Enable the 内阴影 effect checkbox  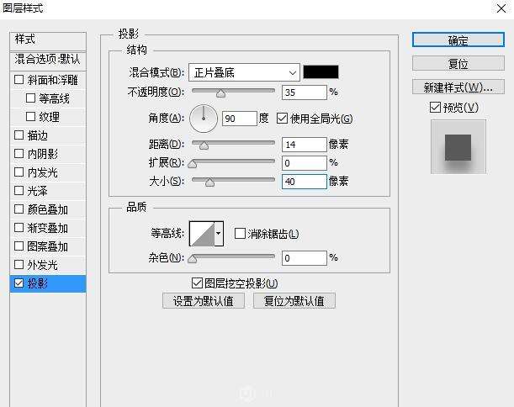click(x=19, y=153)
